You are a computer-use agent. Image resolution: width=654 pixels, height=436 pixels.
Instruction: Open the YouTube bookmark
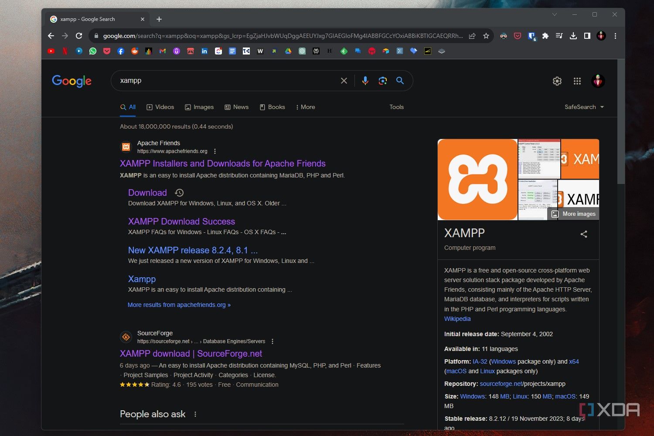51,51
